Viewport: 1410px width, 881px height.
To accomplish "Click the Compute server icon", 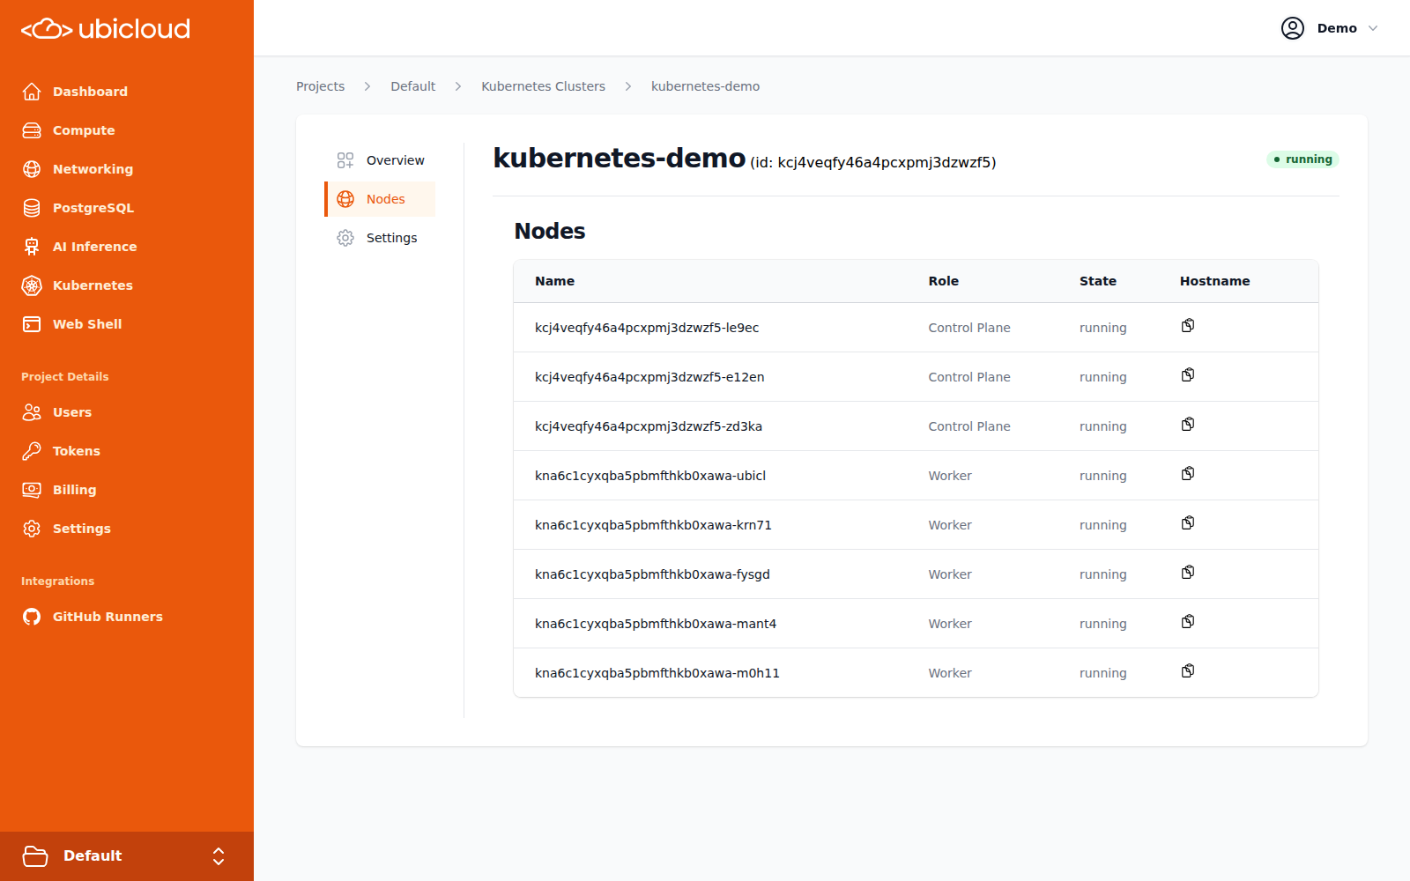I will click(32, 130).
